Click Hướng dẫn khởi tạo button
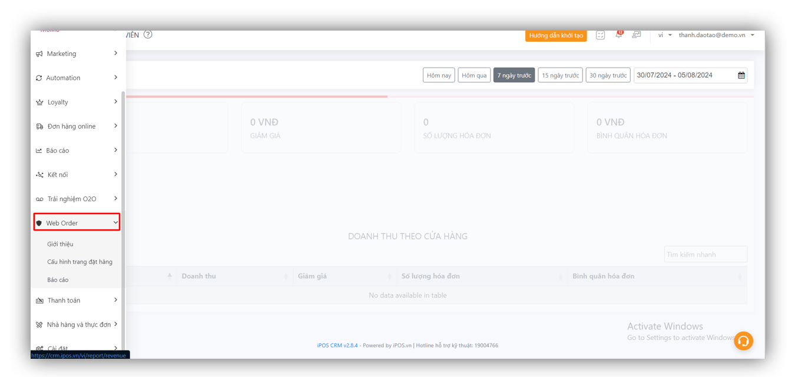Viewport: 808px width, 377px height. 556,35
